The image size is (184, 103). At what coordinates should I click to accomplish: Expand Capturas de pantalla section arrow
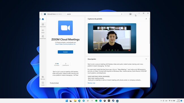(146, 19)
